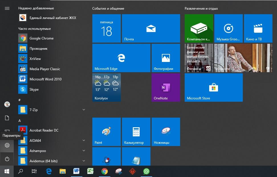Open the Settings gear icon

tap(7, 145)
